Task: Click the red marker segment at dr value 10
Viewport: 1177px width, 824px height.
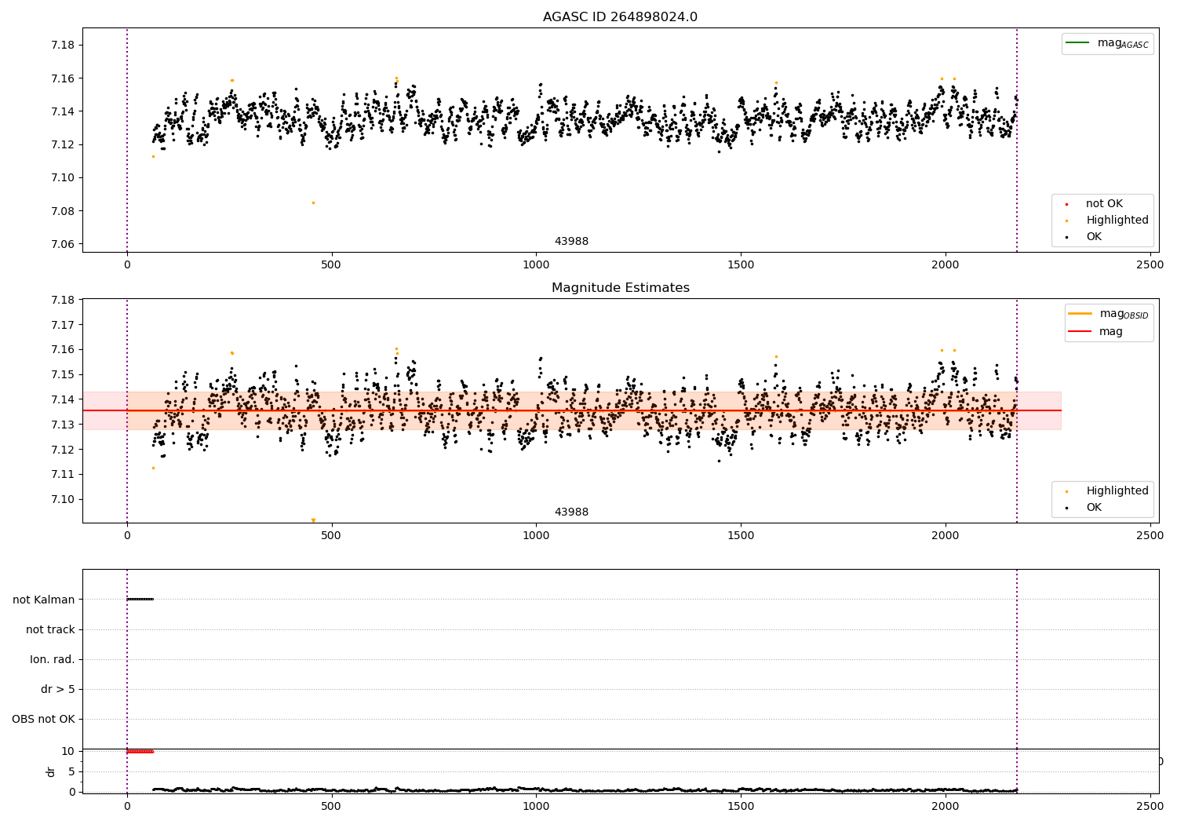Action: [140, 751]
